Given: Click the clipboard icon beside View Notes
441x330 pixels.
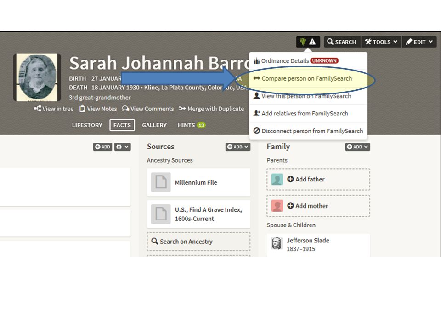Looking at the screenshot, I should click(x=82, y=109).
